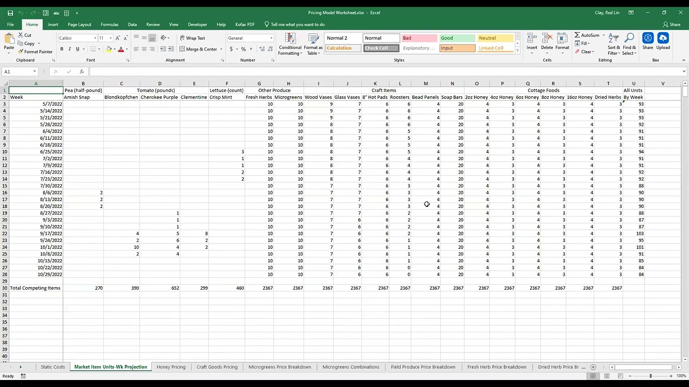689x387 pixels.
Task: Open the Page Layout ribbon tab
Action: (x=79, y=24)
